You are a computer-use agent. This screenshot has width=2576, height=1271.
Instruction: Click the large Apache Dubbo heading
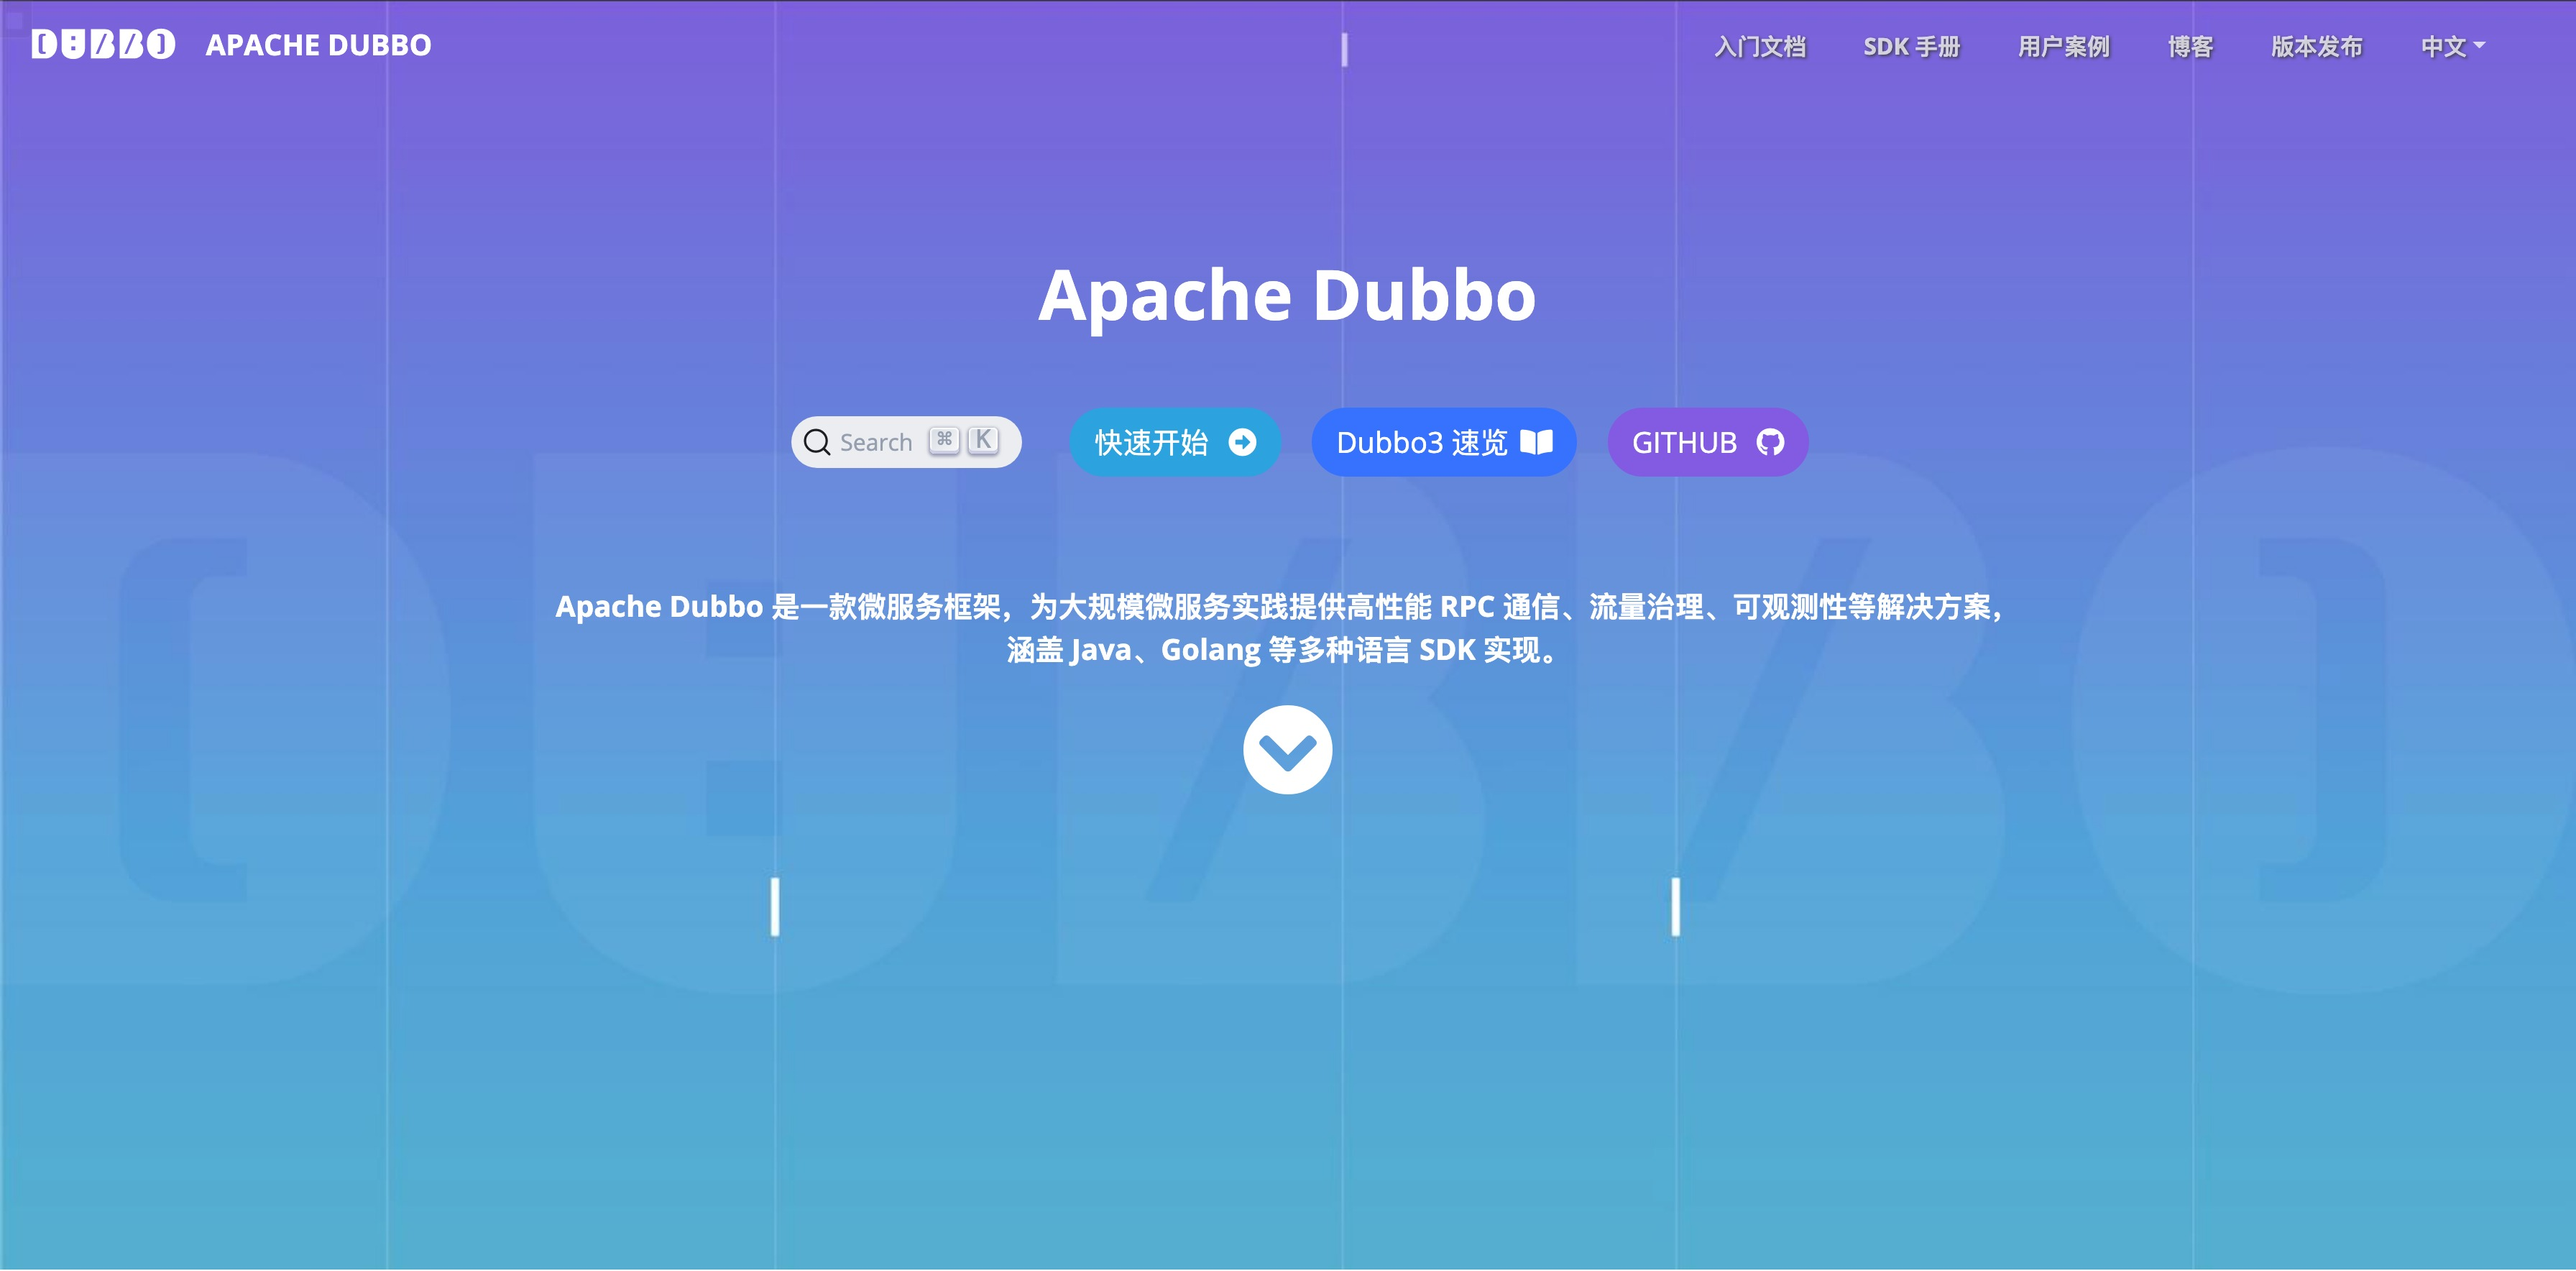click(x=1287, y=296)
